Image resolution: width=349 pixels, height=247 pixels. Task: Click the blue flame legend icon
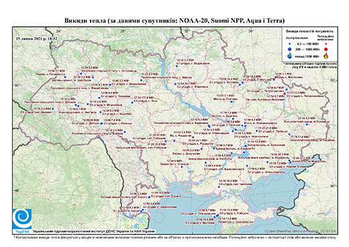coord(290,56)
